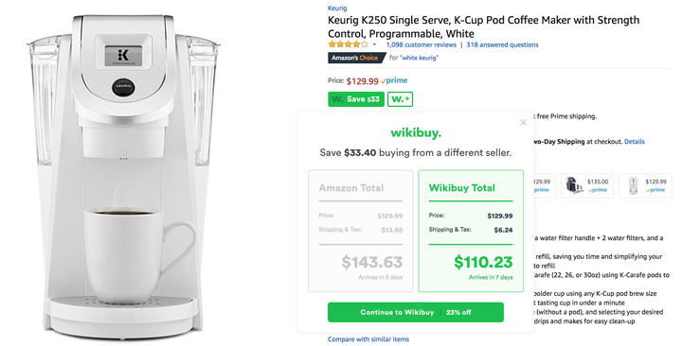
Task: Select the Amazon Total card
Action: (361, 231)
